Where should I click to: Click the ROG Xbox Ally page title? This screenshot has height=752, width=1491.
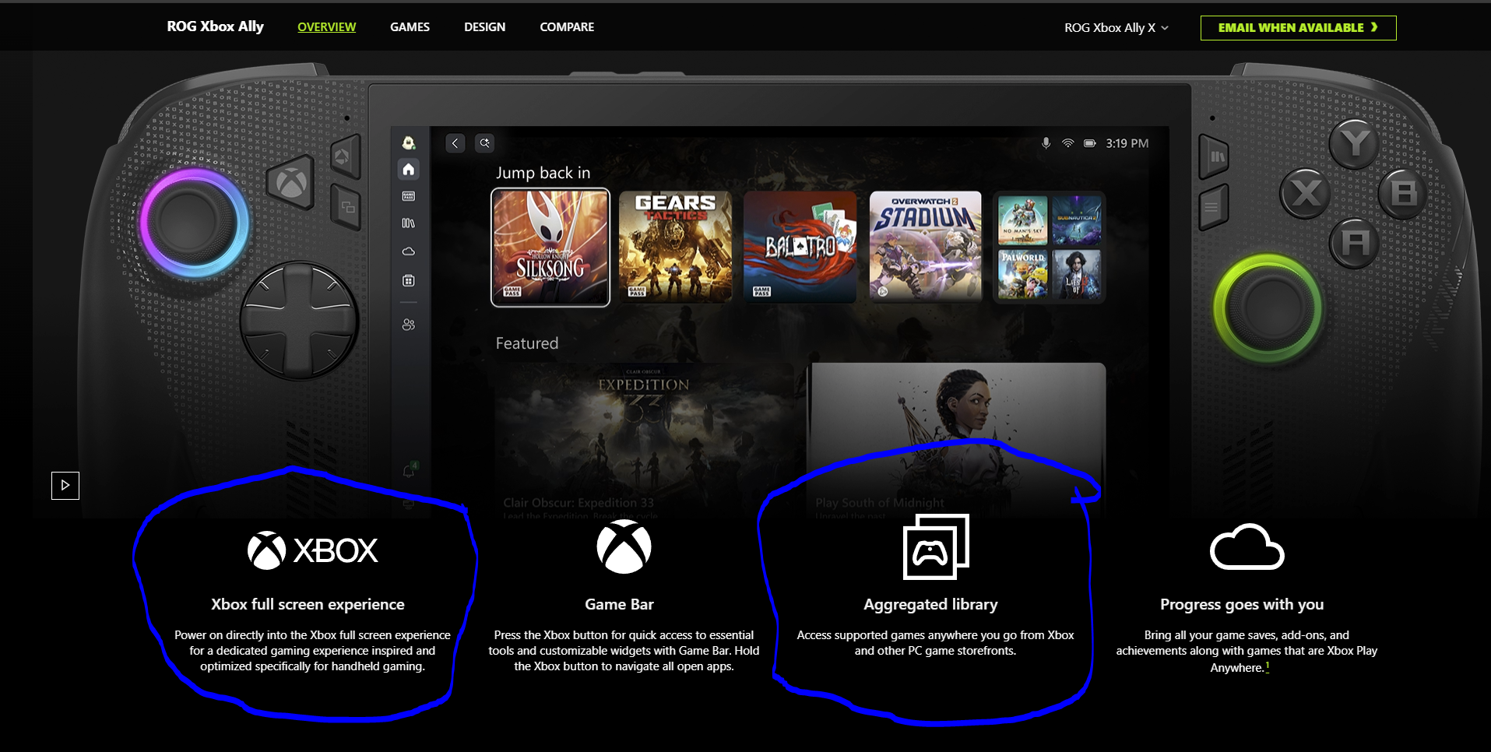tap(215, 26)
